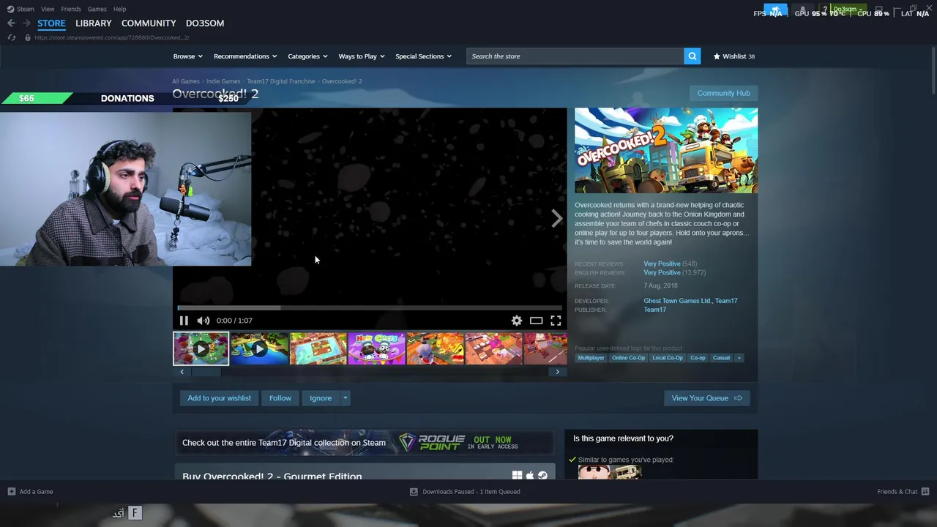Toggle theater mode on the video player
The image size is (937, 527).
click(x=536, y=321)
